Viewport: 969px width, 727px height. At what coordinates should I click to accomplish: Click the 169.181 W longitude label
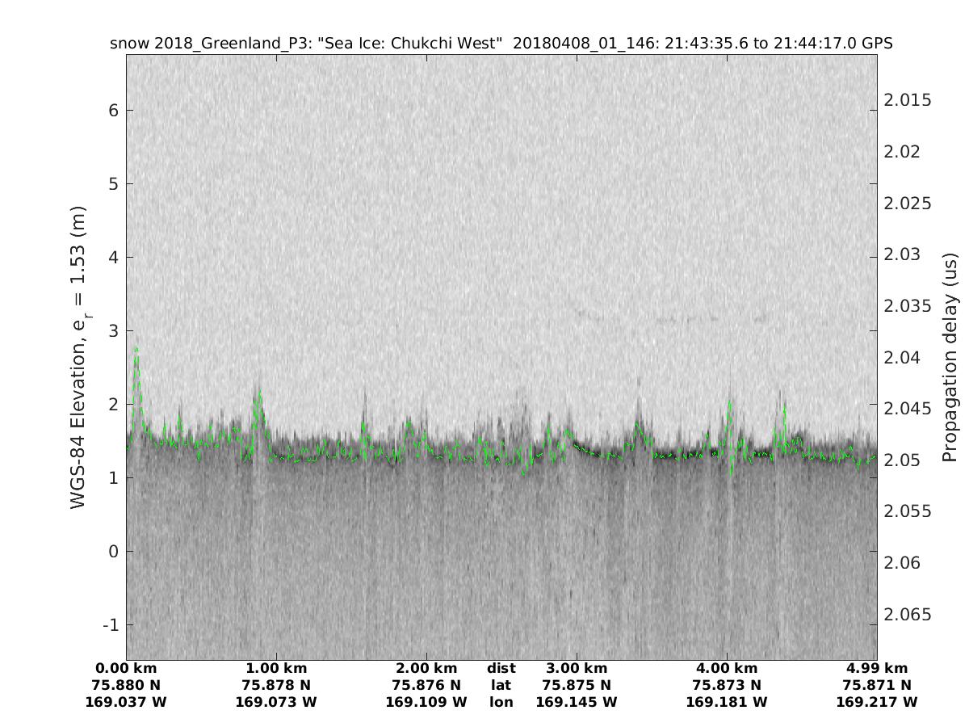tap(727, 702)
